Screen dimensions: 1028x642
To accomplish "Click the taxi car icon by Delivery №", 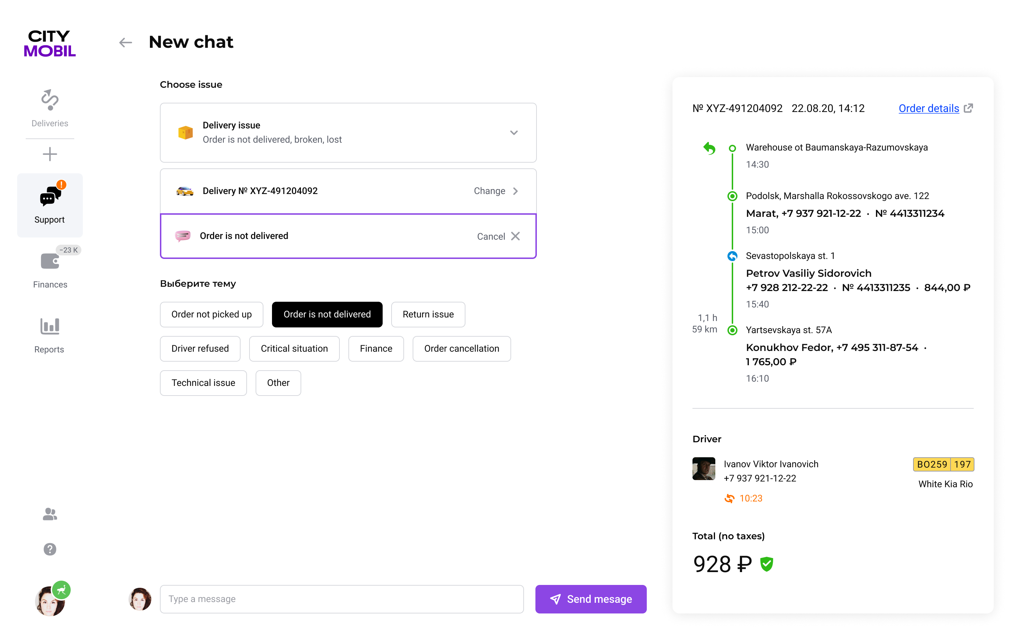I will pyautogui.click(x=185, y=191).
